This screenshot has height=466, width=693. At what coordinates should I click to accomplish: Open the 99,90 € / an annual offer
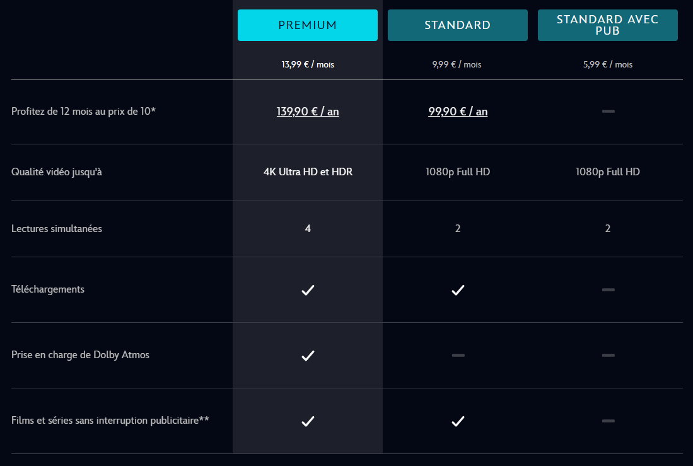458,112
